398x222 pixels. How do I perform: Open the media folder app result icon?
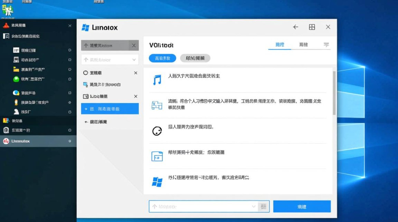tap(157, 156)
